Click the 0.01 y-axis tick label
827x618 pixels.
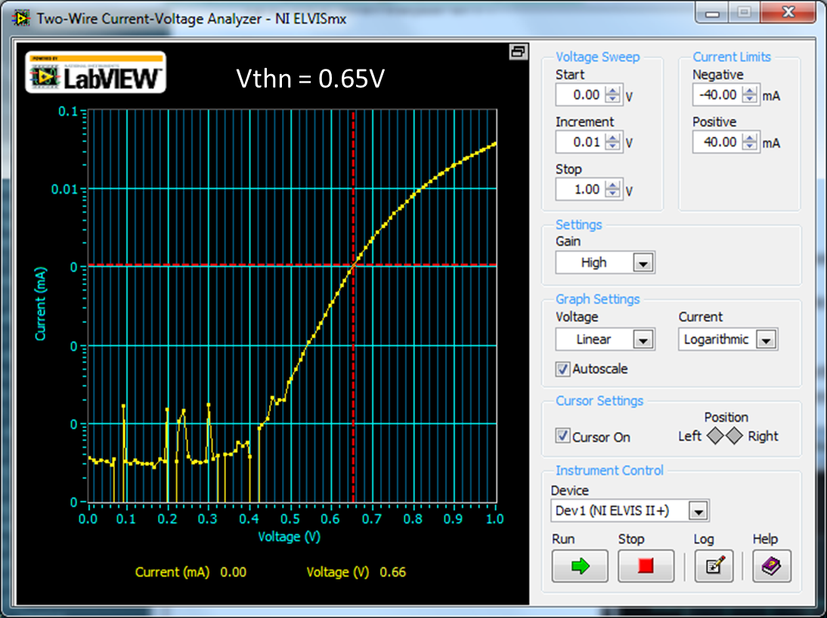point(64,189)
